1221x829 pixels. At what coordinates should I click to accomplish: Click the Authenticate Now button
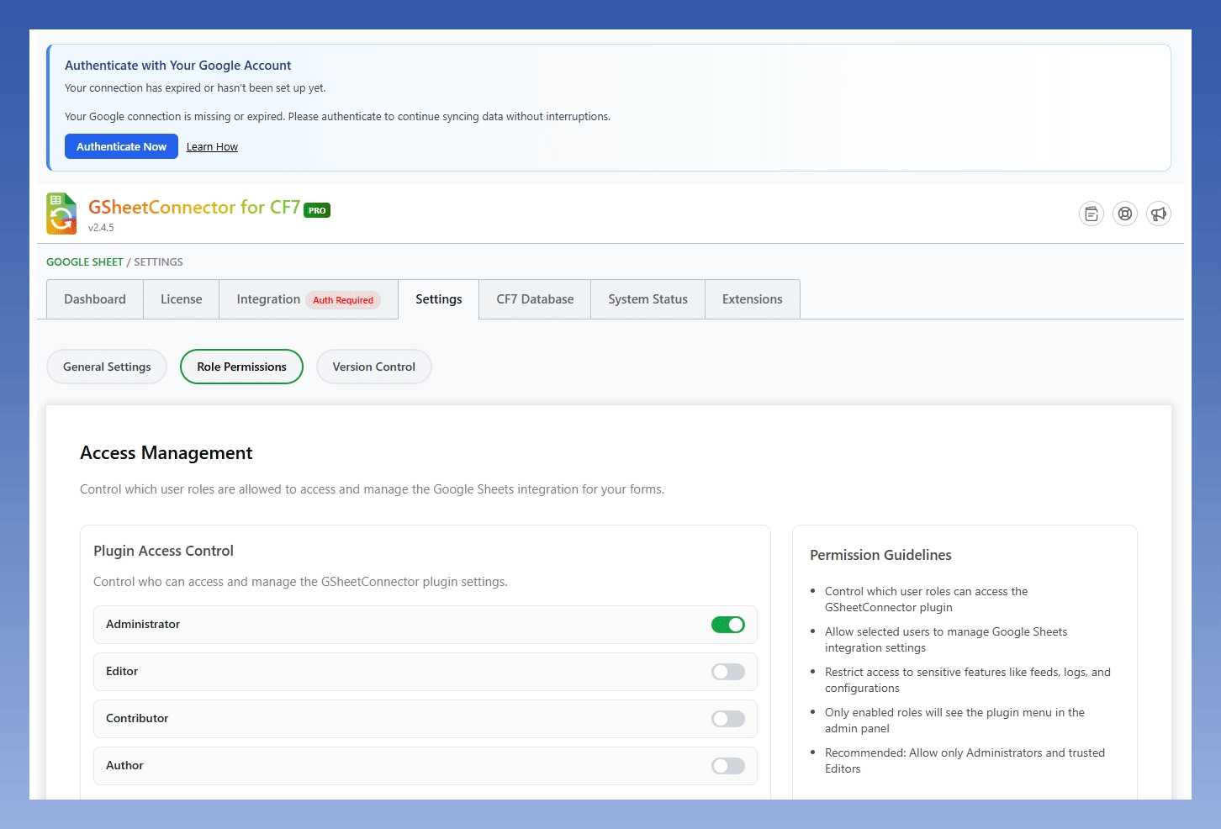click(121, 146)
